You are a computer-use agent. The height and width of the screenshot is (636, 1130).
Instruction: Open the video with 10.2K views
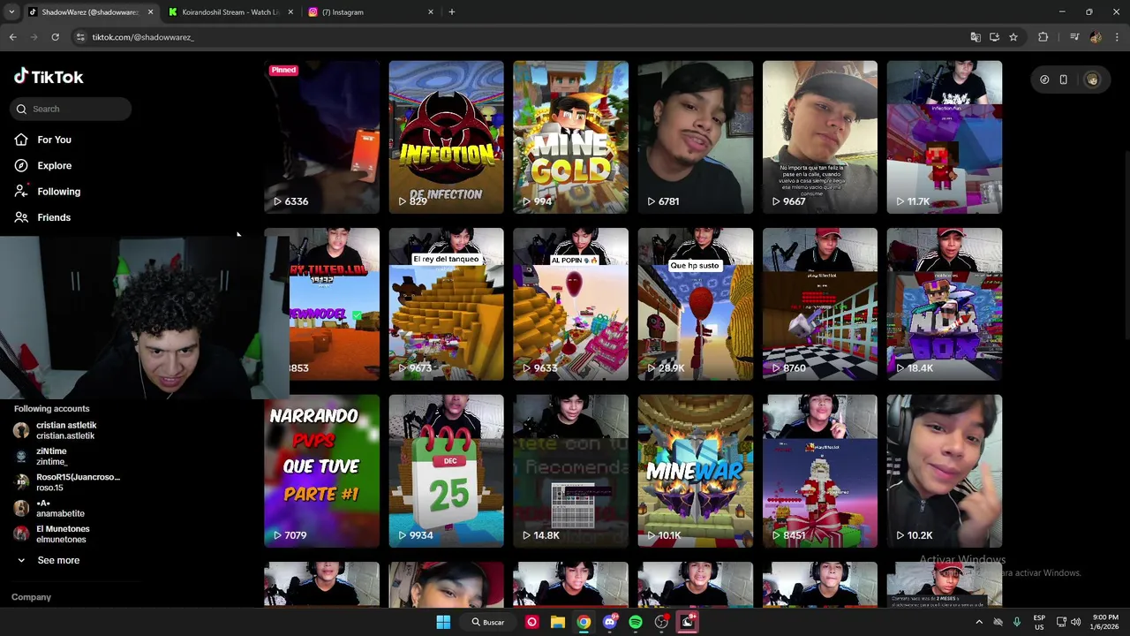pyautogui.click(x=944, y=471)
